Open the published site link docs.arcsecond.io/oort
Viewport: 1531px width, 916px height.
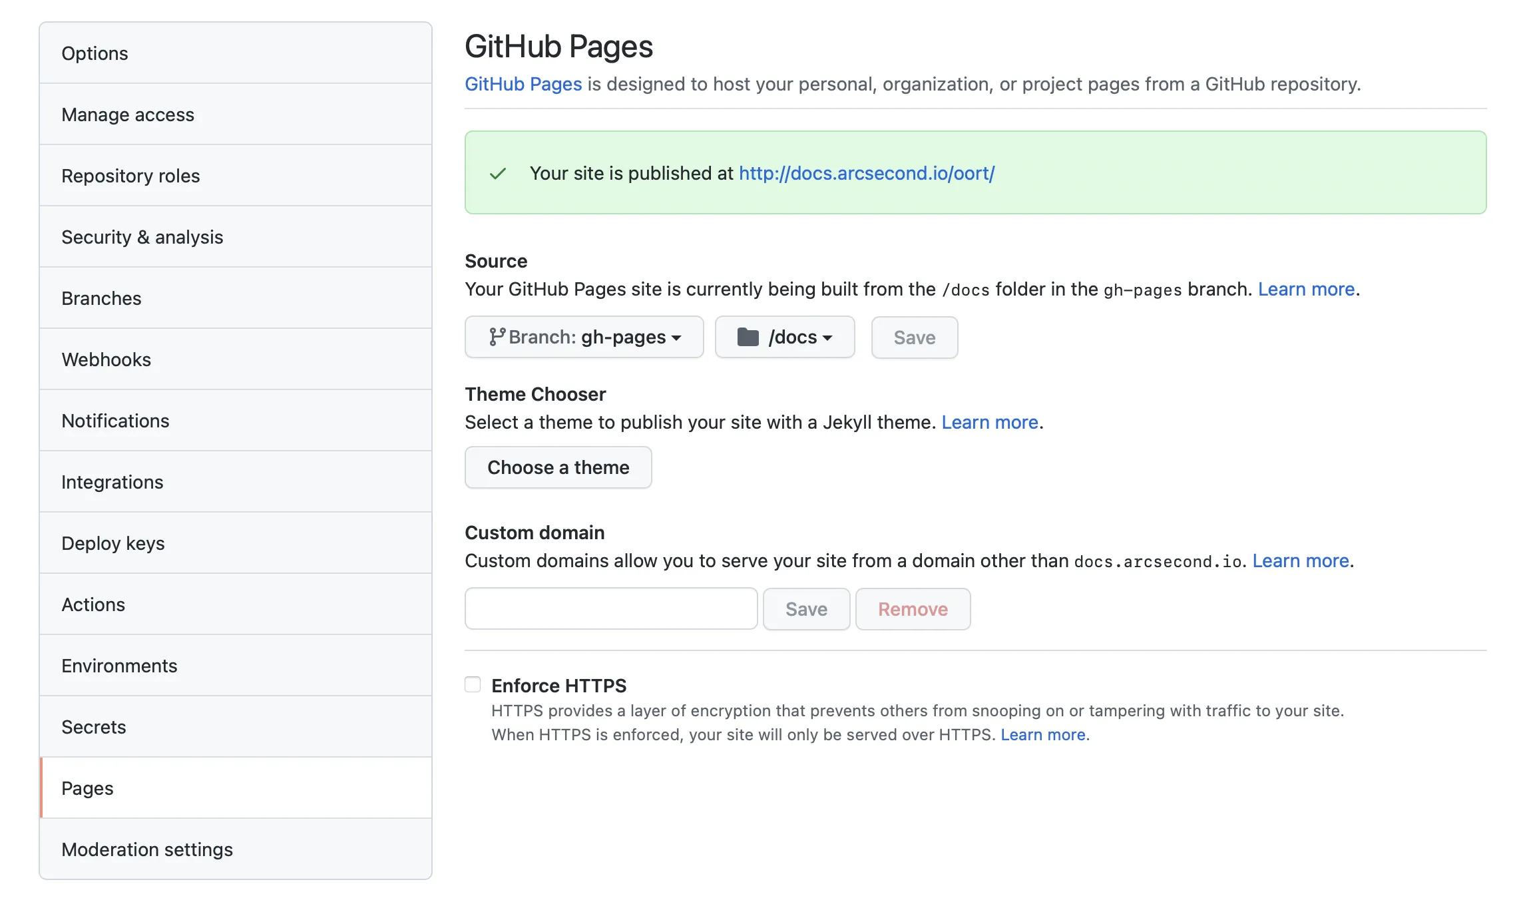(x=867, y=173)
